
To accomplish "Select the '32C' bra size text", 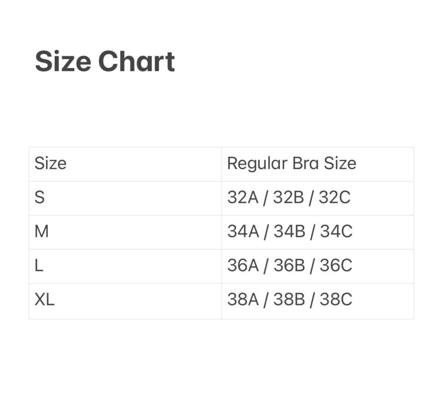I will click(335, 198).
